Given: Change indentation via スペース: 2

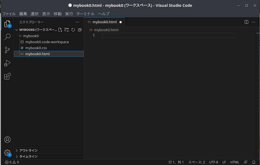Looking at the screenshot, I should tap(196, 162).
